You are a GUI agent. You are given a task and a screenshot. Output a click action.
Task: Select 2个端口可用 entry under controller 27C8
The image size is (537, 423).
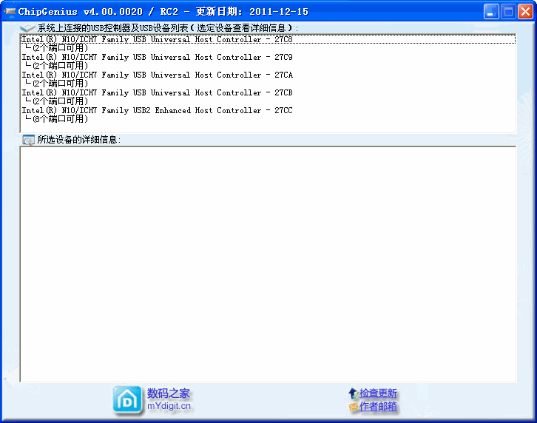tap(60, 47)
